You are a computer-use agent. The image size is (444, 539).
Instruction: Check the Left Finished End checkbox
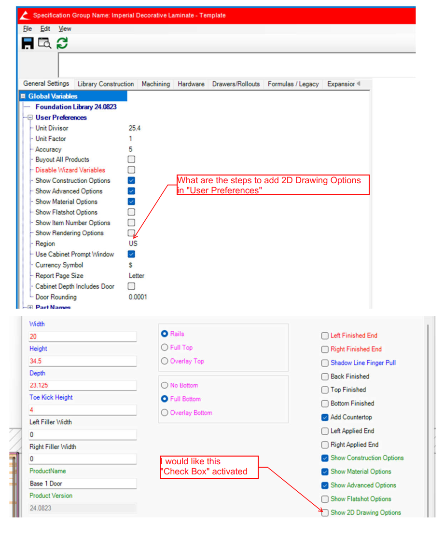pos(325,336)
